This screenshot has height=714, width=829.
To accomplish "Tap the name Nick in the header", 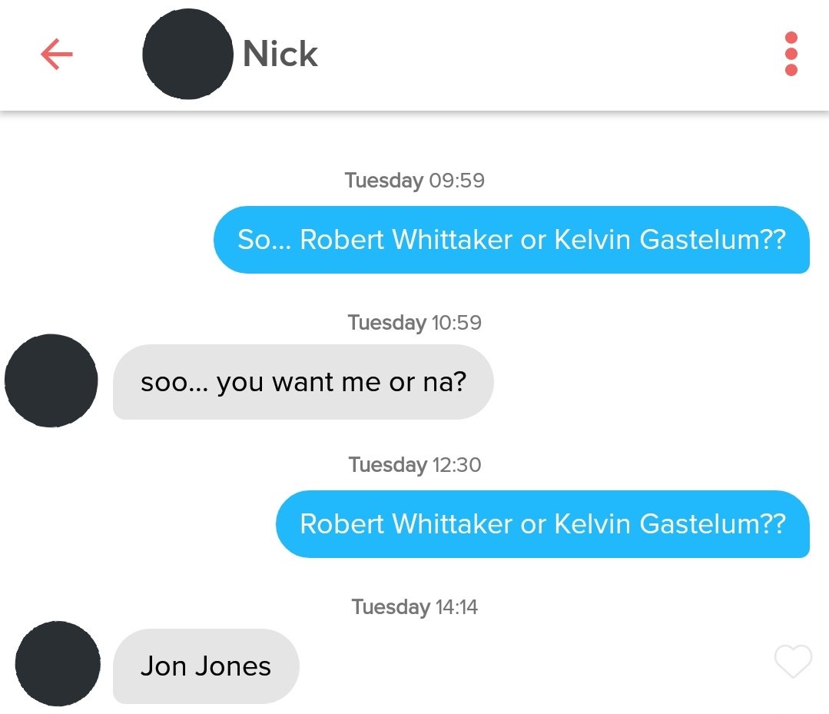I will click(x=280, y=55).
